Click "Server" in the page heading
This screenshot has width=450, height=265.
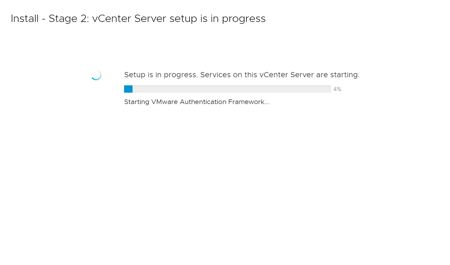click(150, 19)
